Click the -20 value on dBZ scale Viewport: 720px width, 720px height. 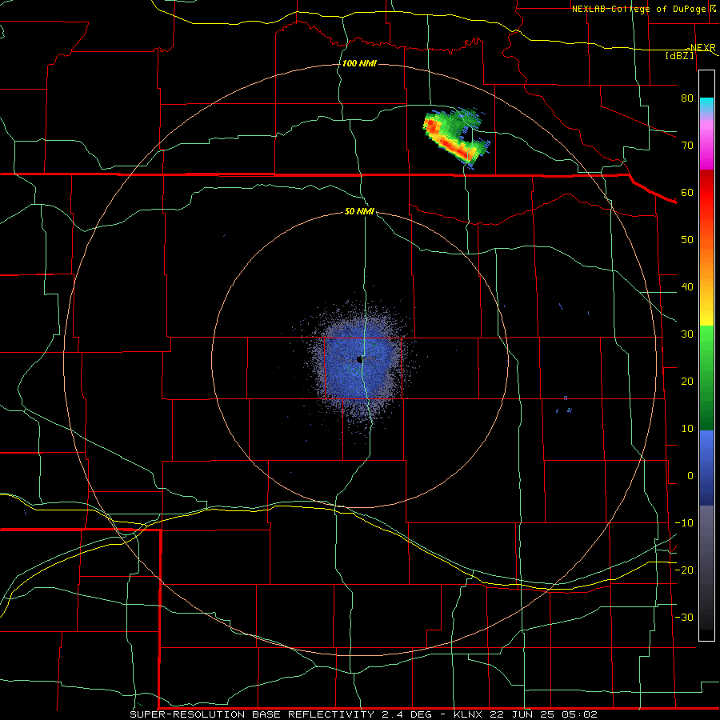(x=684, y=570)
